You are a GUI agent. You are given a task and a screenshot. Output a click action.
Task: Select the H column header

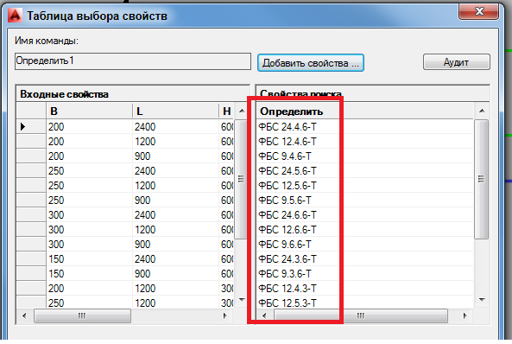click(x=226, y=111)
